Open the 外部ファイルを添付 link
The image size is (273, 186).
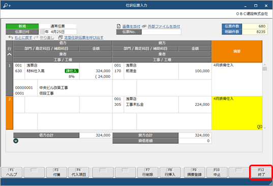(164, 26)
